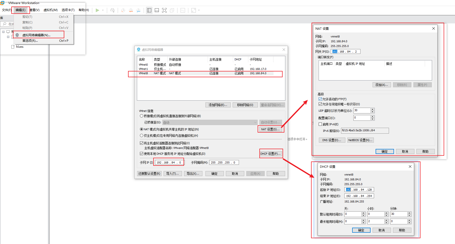Click the 网关 IP field in NAT settings
The height and width of the screenshot is (244, 455).
pyautogui.click(x=346, y=52)
